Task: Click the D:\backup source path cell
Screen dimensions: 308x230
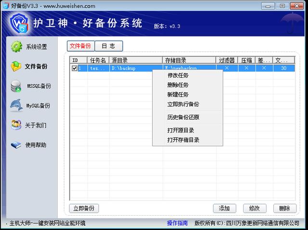Action: click(136, 68)
